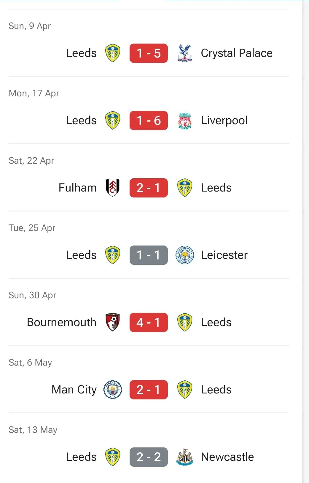Click Leeds crest in the Crystal Palace match
The image size is (309, 483).
pos(113,53)
